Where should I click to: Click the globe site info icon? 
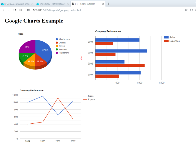click(29, 10)
